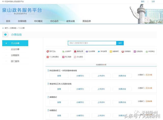163x120 pixels.
Task: Select the 兵役转业 star icon category
Action: pyautogui.click(x=147, y=51)
